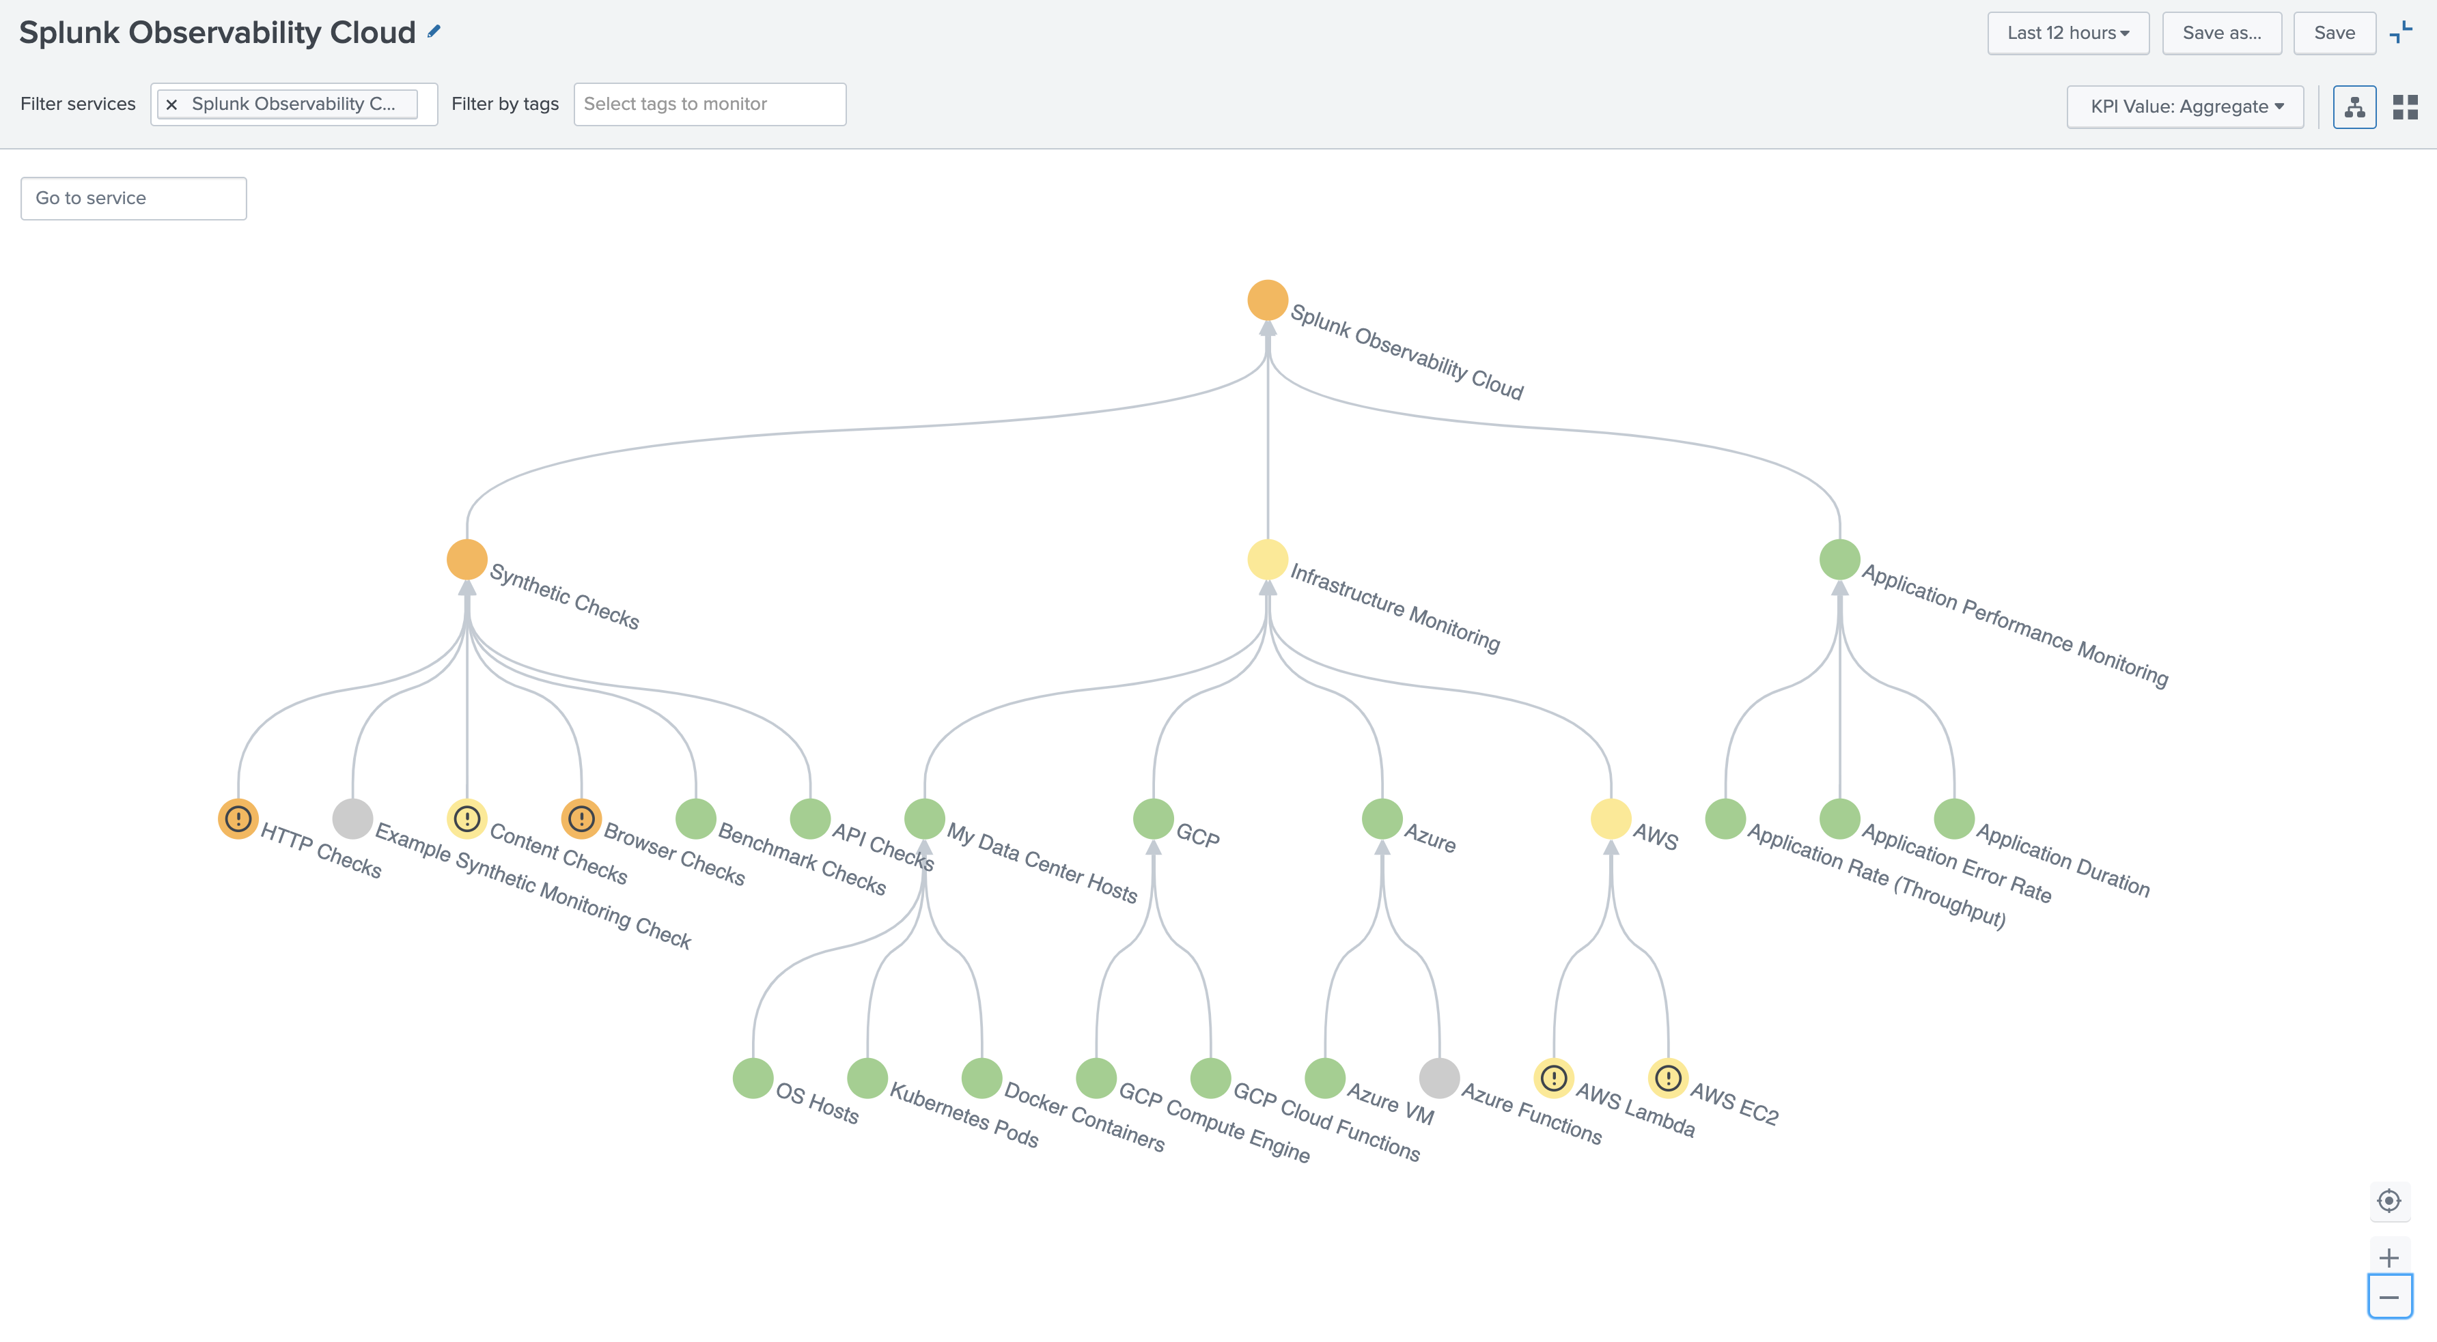Select the gray Azure Functions node
This screenshot has height=1342, width=2437.
coord(1440,1078)
